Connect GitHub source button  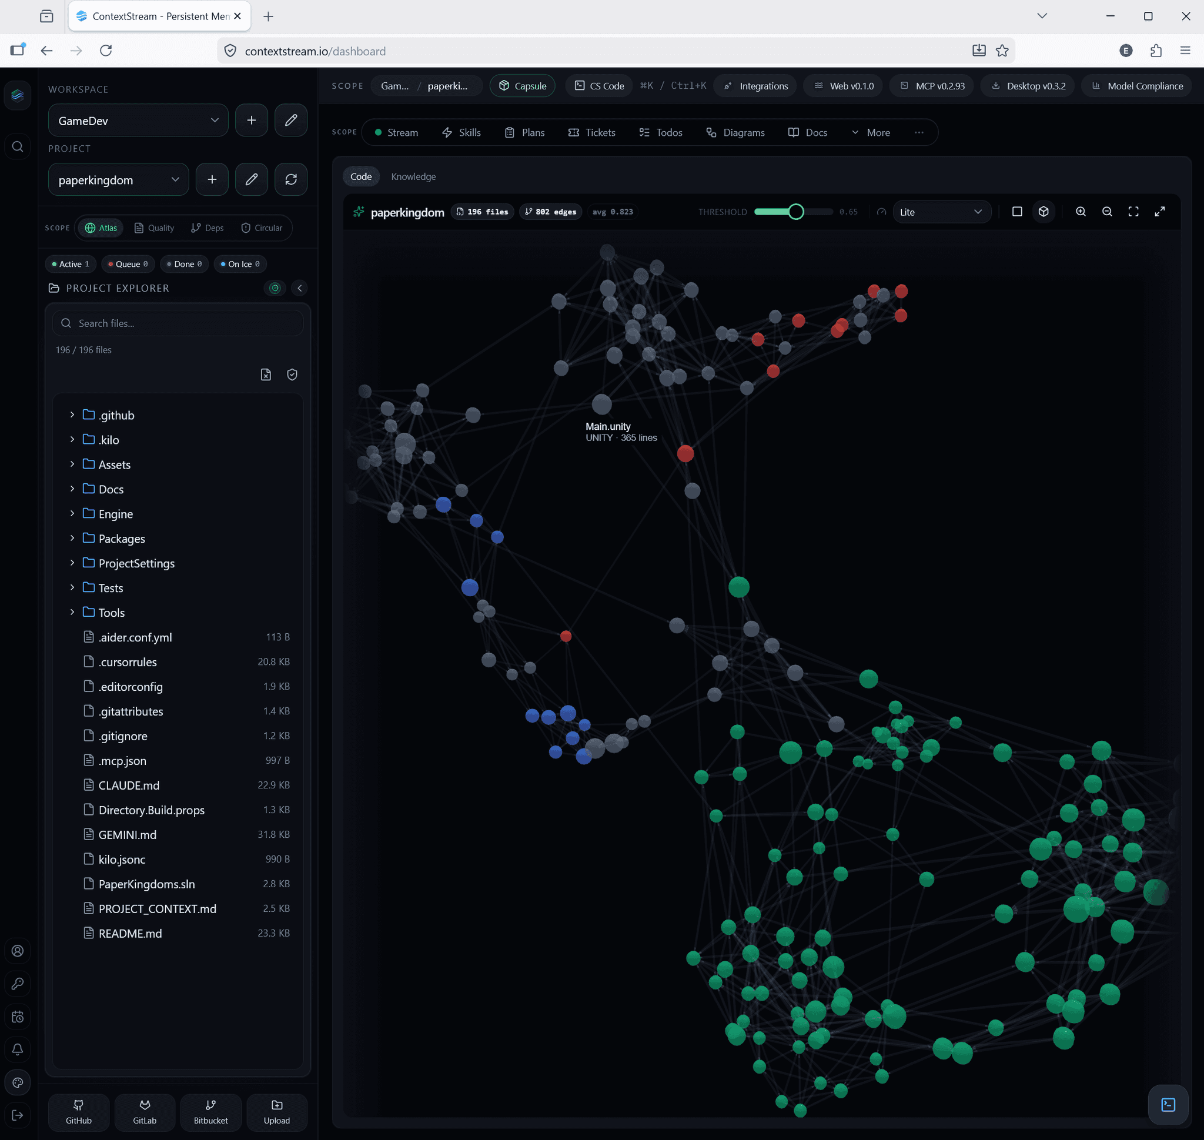[x=78, y=1112]
